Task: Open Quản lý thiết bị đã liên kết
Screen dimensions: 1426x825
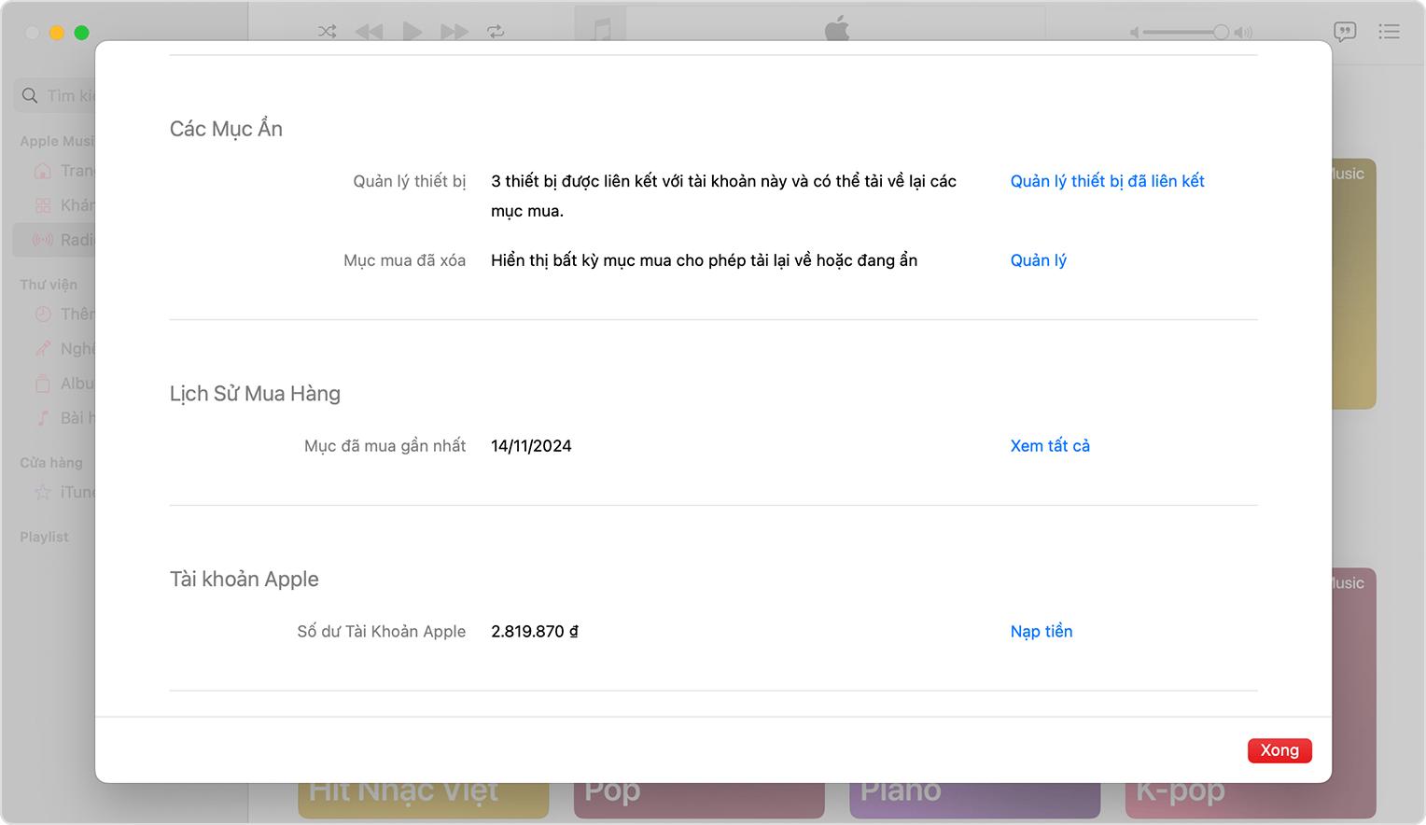Action: tap(1107, 181)
